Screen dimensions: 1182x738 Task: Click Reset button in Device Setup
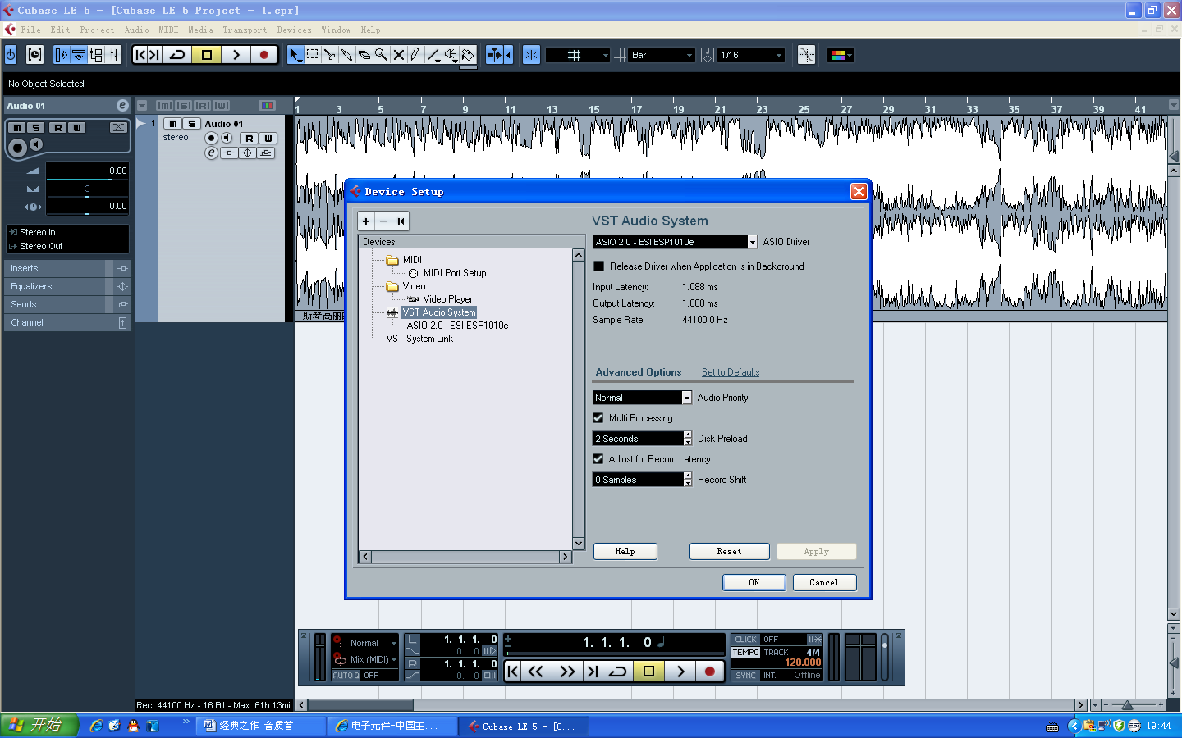(729, 551)
